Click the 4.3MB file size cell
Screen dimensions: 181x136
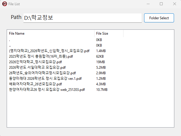(x=101, y=84)
